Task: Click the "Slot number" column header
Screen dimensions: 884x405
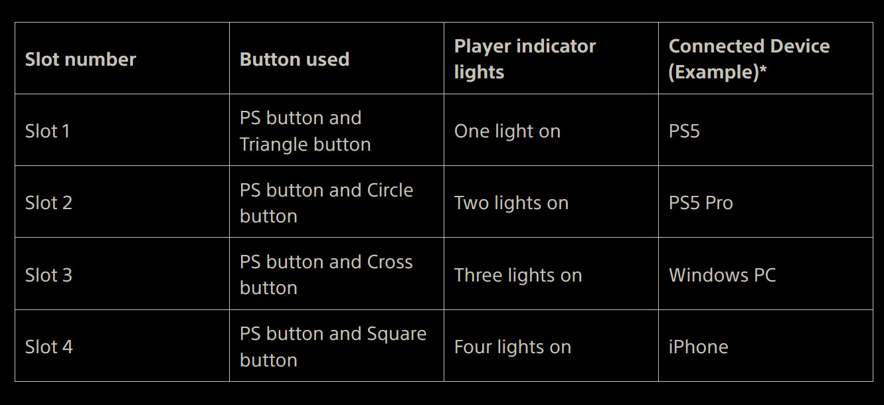Action: click(80, 59)
